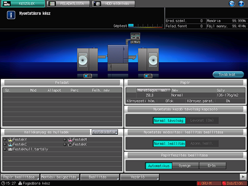Click the FestékM magenta toner icon
This screenshot has height=186, width=248.
[x=70, y=140]
